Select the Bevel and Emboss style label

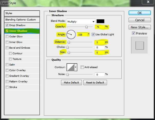(20, 48)
